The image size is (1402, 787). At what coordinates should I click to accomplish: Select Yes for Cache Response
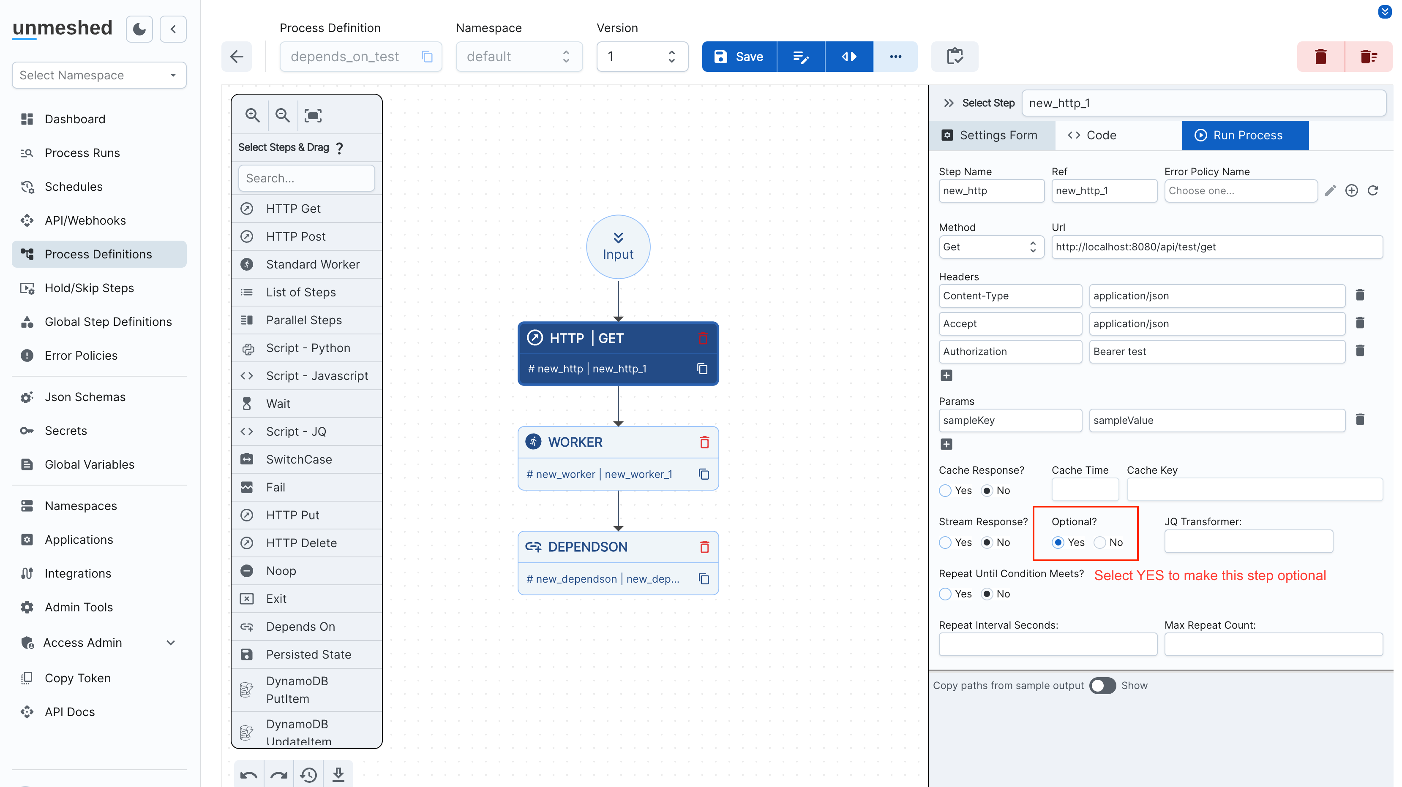coord(945,491)
